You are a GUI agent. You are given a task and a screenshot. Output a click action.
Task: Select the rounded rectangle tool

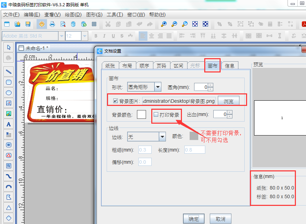(x=8, y=82)
